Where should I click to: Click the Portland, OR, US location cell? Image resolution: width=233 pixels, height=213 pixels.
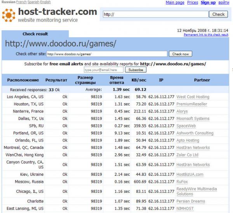28,133
